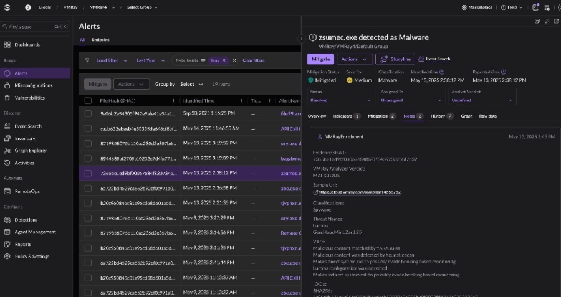Open the Marketplace from the top bar

476,7
